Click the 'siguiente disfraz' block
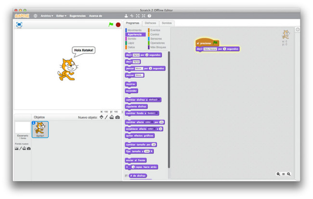 pyautogui.click(x=136, y=106)
